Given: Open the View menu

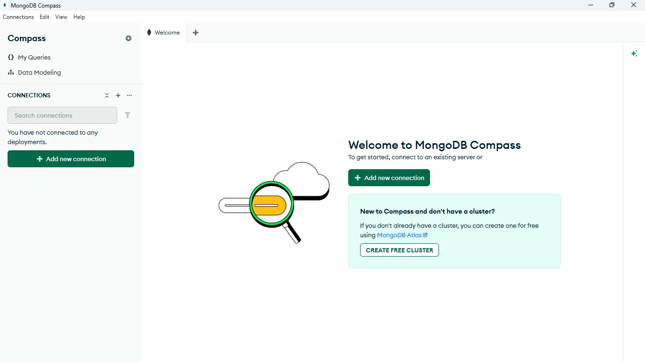Looking at the screenshot, I should pyautogui.click(x=60, y=17).
